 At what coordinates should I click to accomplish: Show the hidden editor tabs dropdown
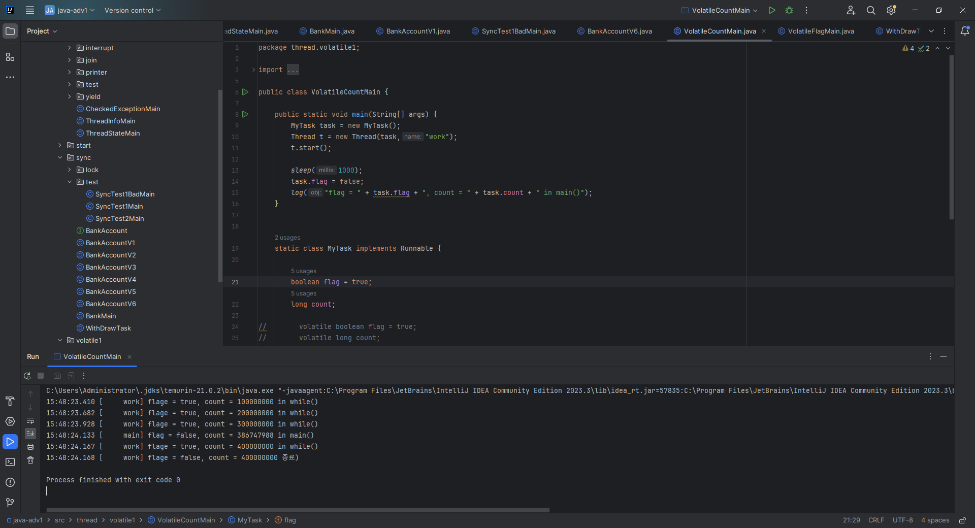click(931, 31)
